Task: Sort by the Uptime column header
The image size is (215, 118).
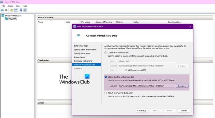Action: [119, 22]
